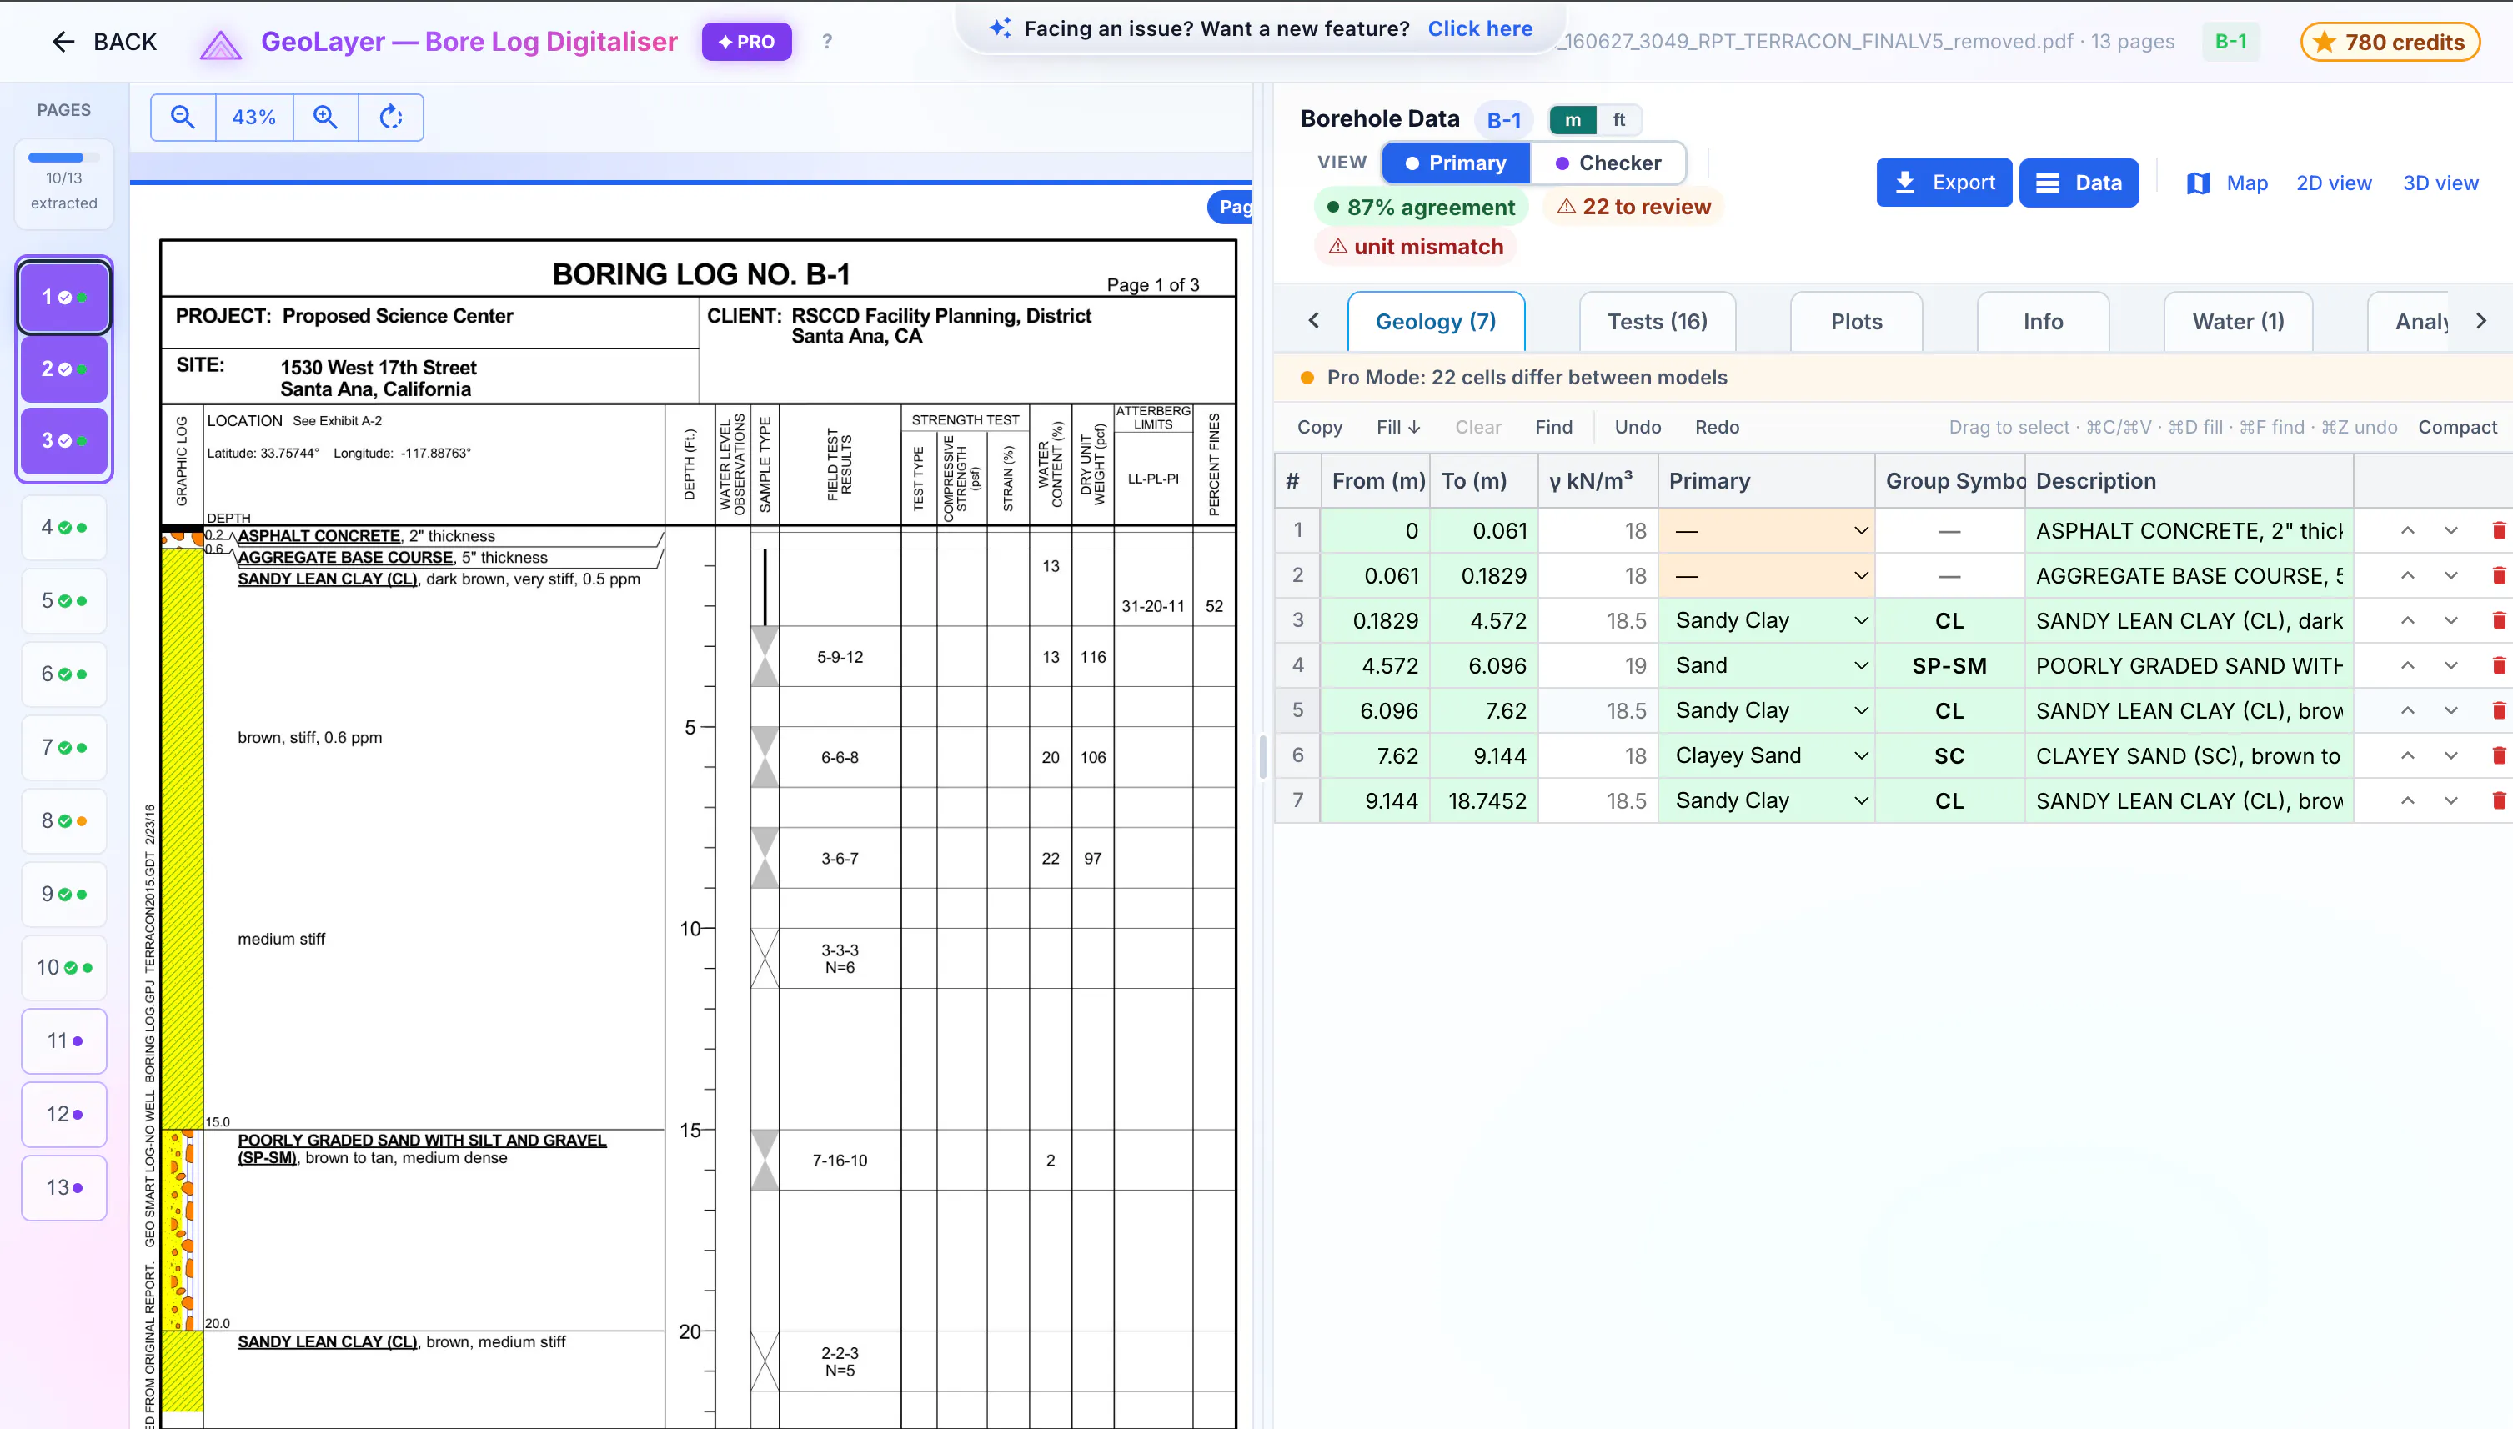Image resolution: width=2513 pixels, height=1429 pixels.
Task: Select page 13 thumbnail
Action: tap(63, 1186)
